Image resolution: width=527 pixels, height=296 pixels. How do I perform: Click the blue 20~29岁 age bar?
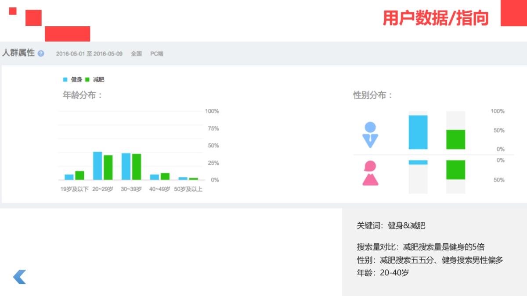point(97,166)
